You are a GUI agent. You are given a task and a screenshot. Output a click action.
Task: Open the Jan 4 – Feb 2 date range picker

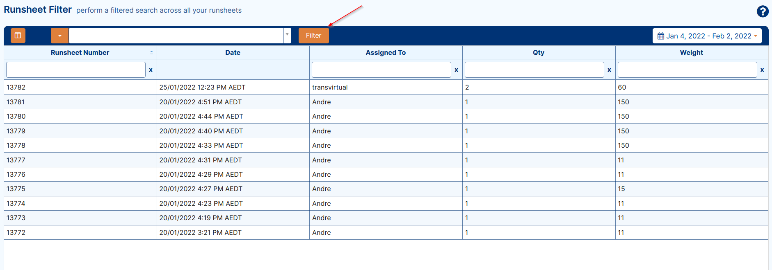[x=707, y=36]
